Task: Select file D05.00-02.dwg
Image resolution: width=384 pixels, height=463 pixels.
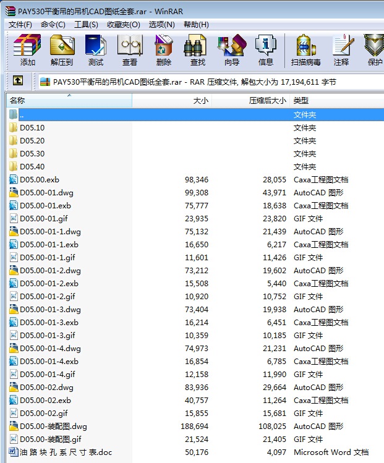Action: coord(46,388)
